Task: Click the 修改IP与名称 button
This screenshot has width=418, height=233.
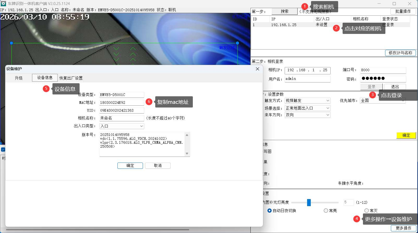Action: click(x=401, y=53)
